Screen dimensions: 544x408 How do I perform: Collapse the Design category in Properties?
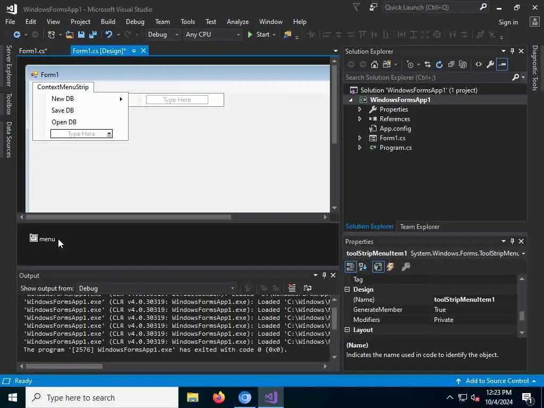click(347, 290)
